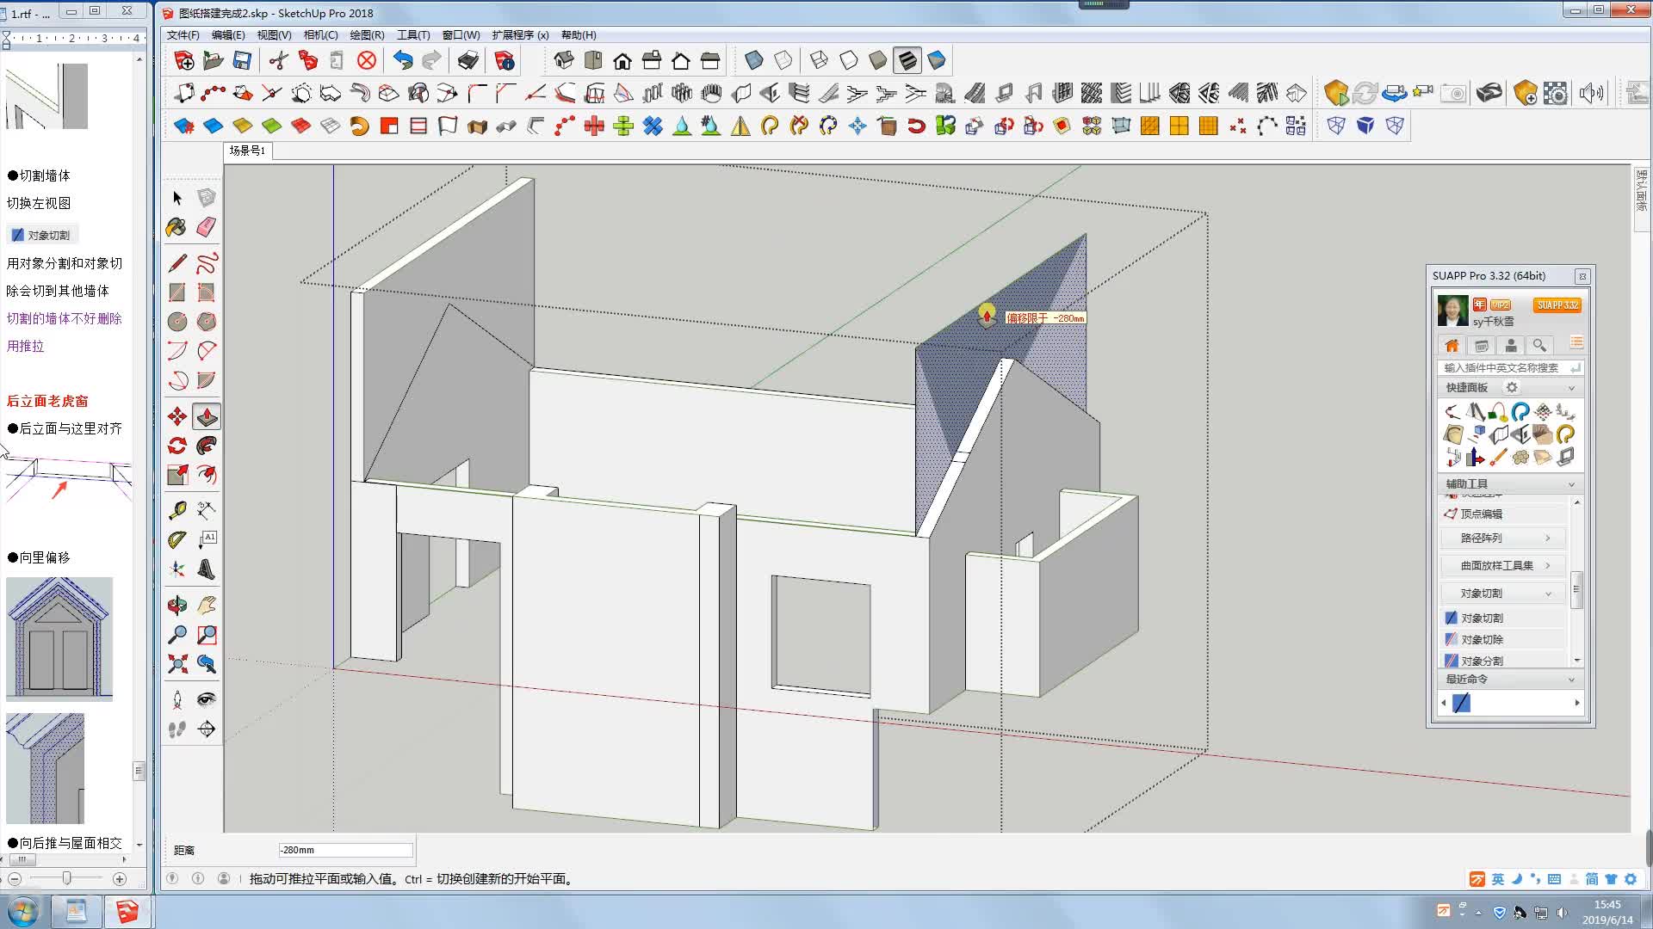Click the Undo arrow in toolbar
Screen dimensions: 1653x929
[x=403, y=60]
